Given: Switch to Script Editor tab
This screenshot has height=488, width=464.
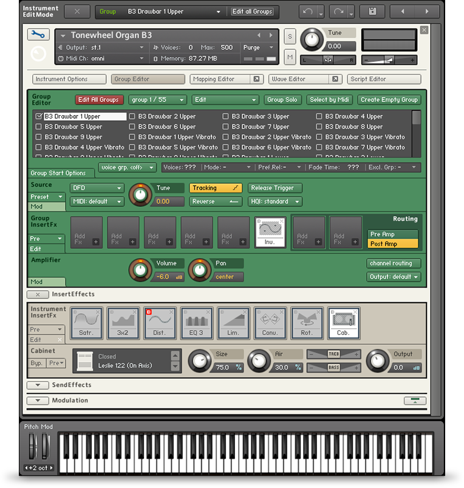Looking at the screenshot, I should coord(384,79).
